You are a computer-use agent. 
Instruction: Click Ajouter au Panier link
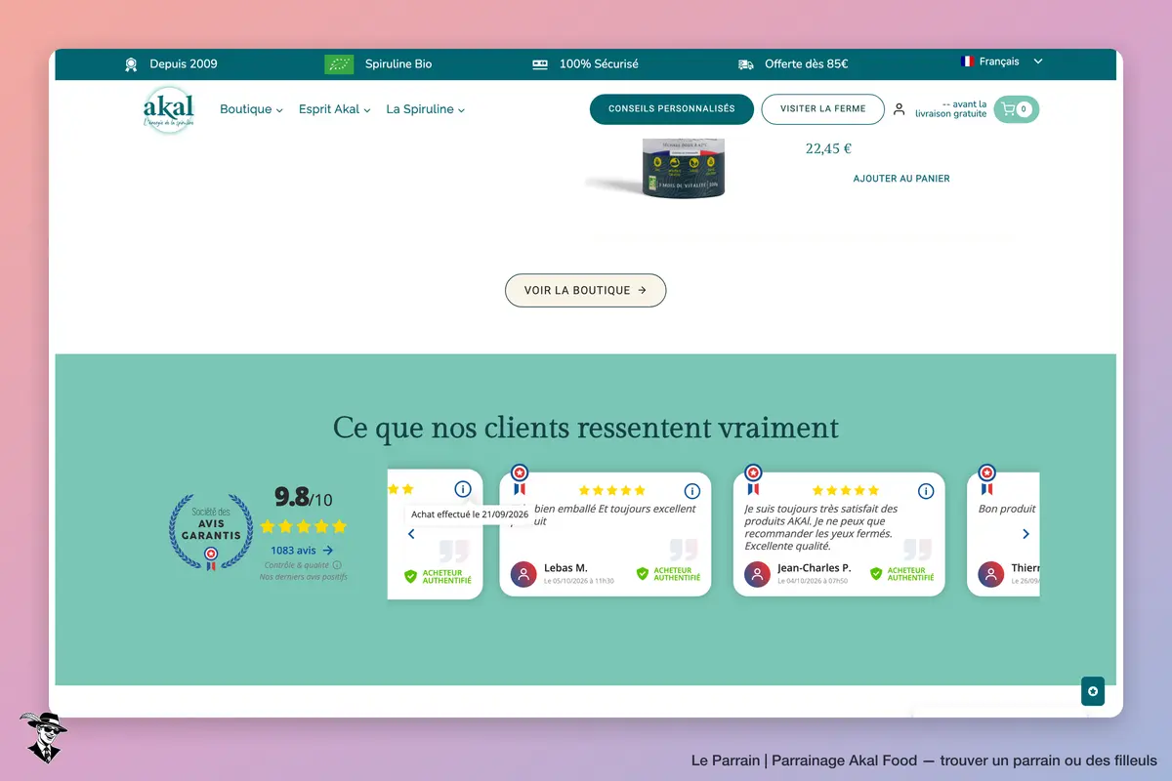(901, 179)
